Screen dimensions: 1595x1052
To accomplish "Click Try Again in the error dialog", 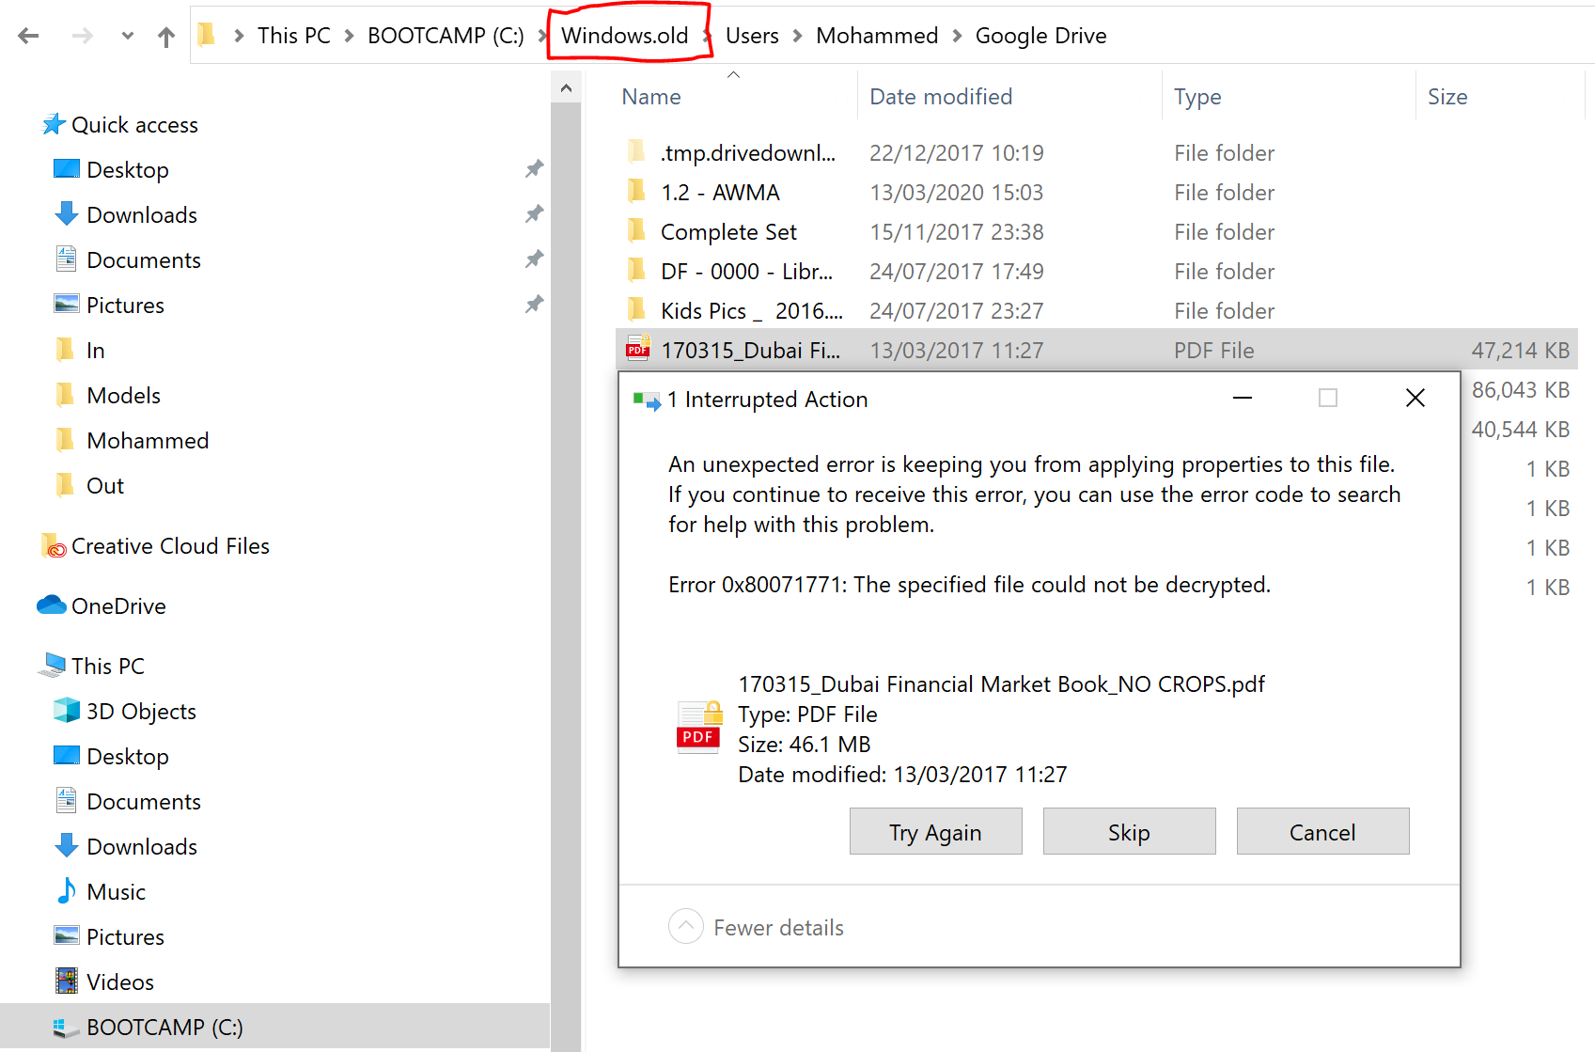I will pos(935,832).
